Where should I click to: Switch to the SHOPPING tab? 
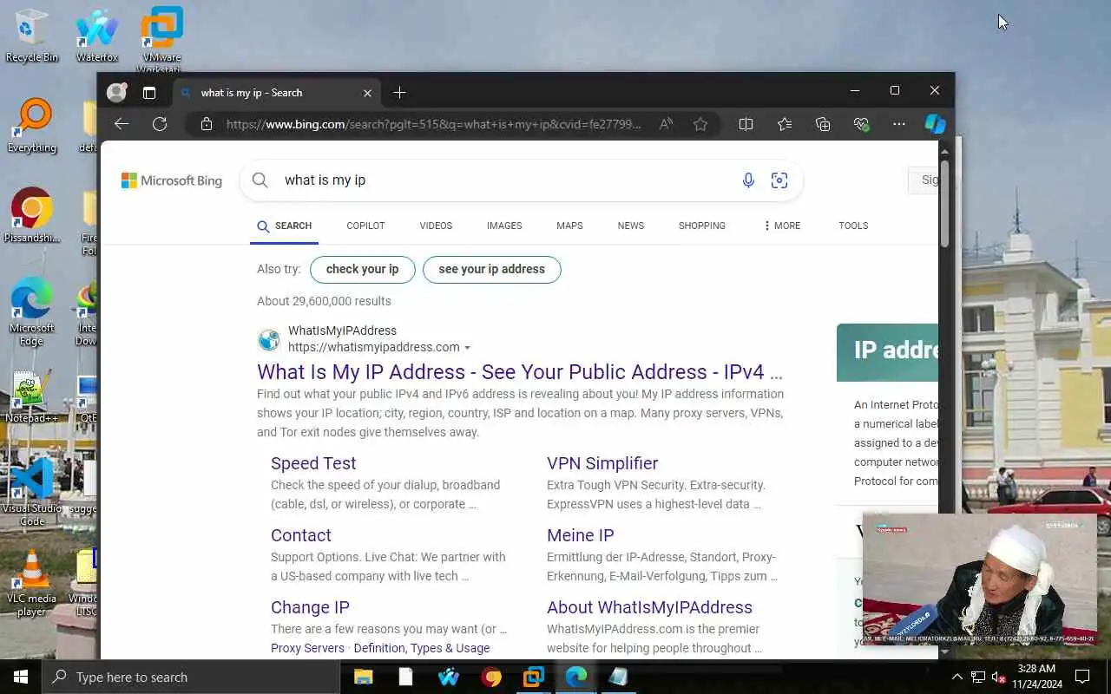click(702, 226)
